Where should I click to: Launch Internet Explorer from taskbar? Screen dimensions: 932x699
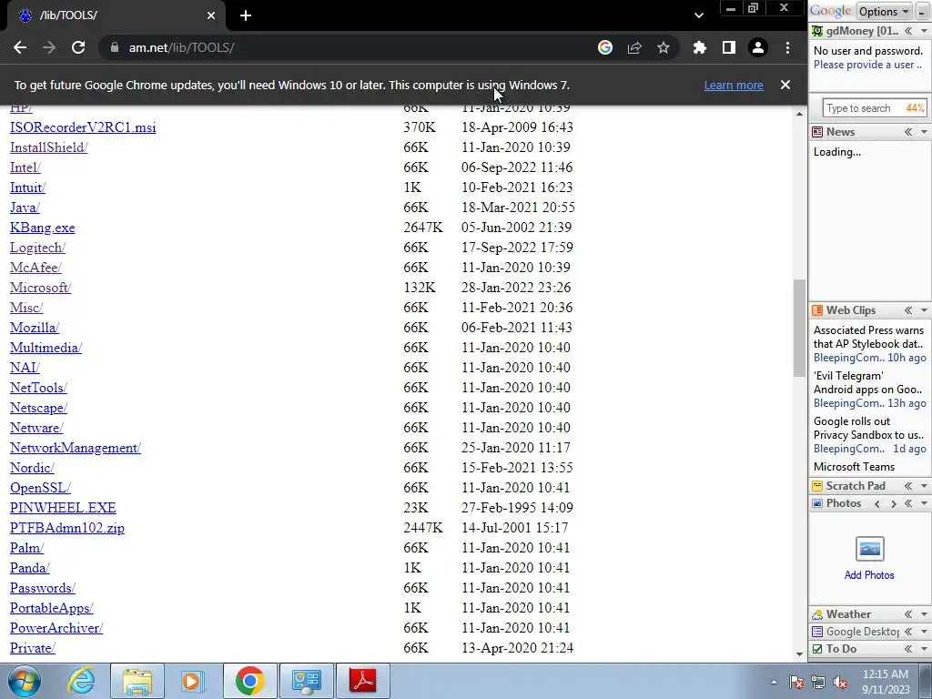(81, 681)
